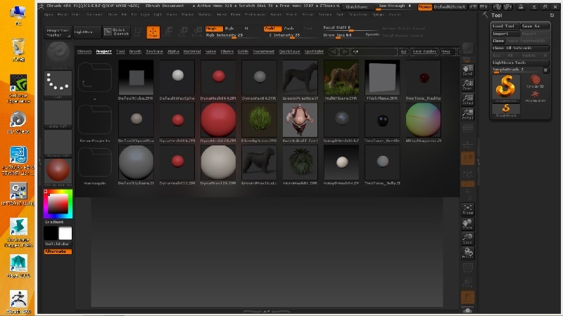Toggle the Alternate color button
Viewport: 563px width, 316px height.
(58, 251)
